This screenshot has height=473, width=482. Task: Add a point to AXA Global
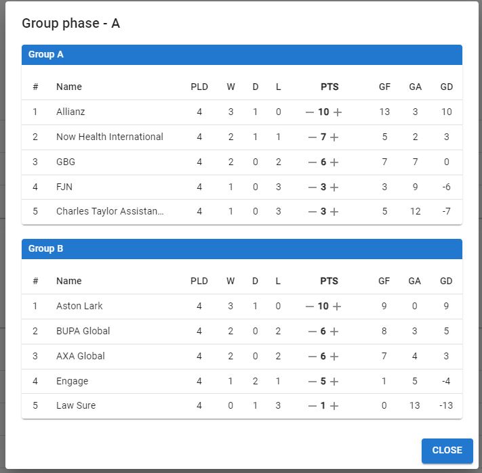(x=334, y=357)
